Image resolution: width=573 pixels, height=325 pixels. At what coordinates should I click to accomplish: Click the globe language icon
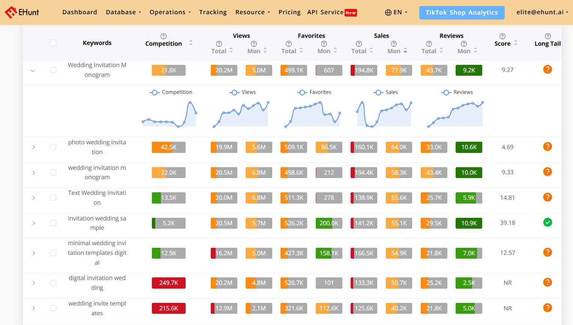[x=388, y=12]
